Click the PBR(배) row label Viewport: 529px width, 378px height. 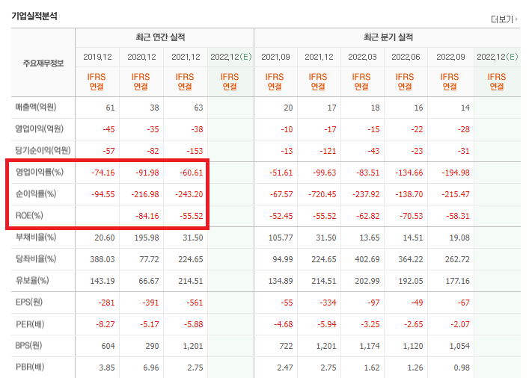click(30, 368)
